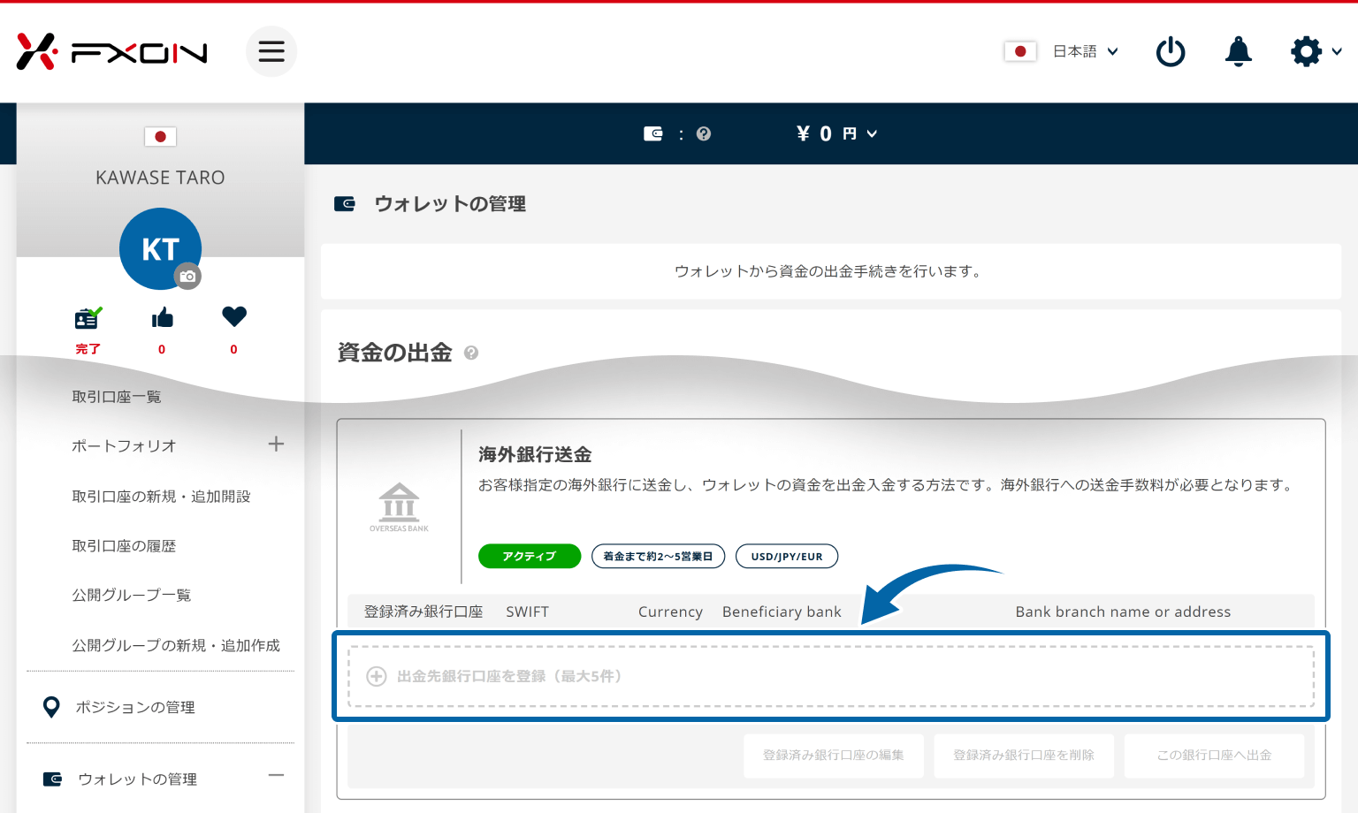Click the power logout icon

click(x=1171, y=51)
